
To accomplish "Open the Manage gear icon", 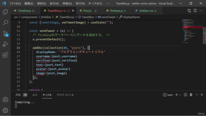I will [5, 110].
